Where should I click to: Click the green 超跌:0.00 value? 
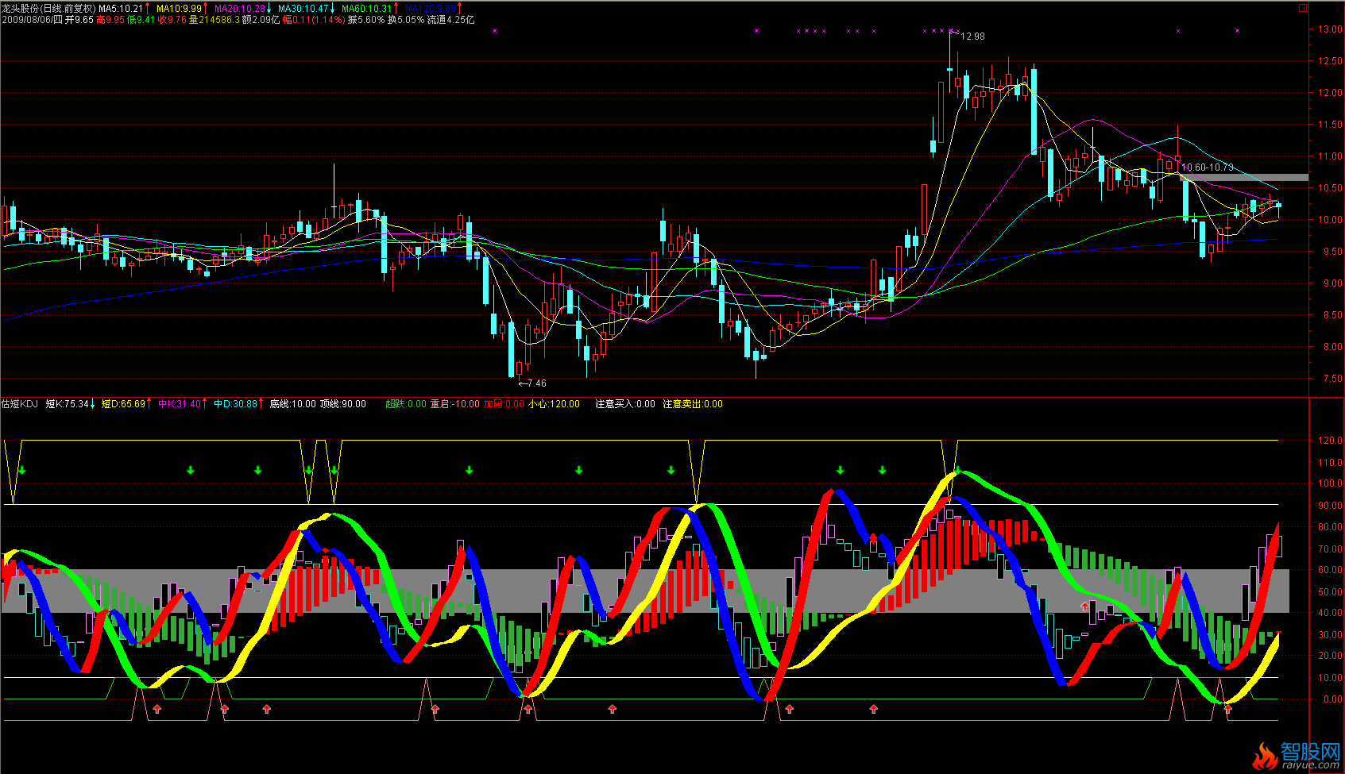coord(406,404)
